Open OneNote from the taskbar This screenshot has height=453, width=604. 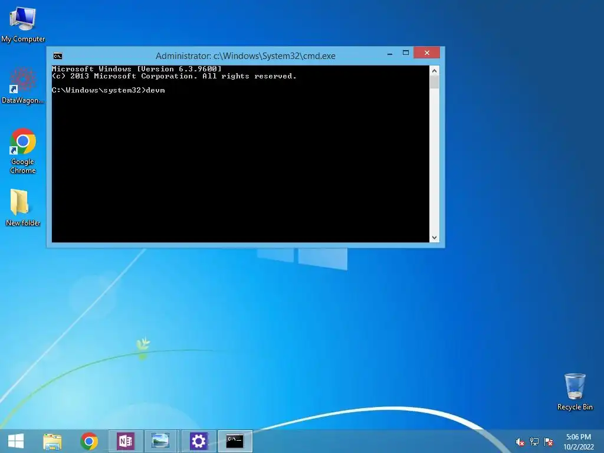click(126, 441)
